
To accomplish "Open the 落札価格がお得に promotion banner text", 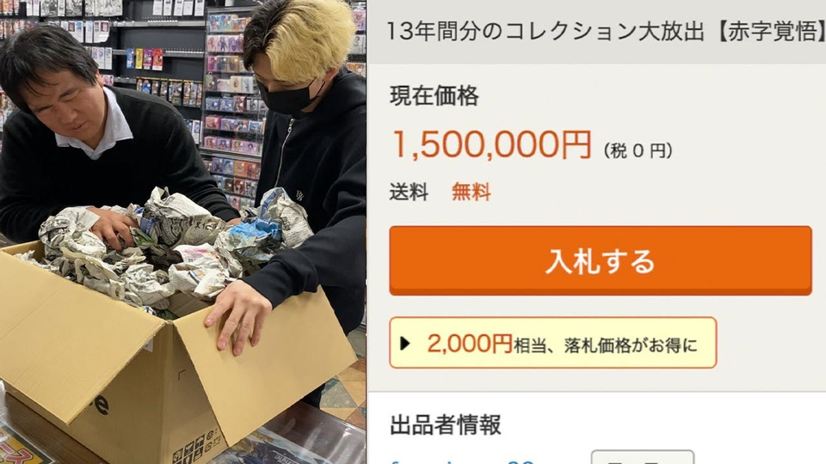I will tap(605, 345).
